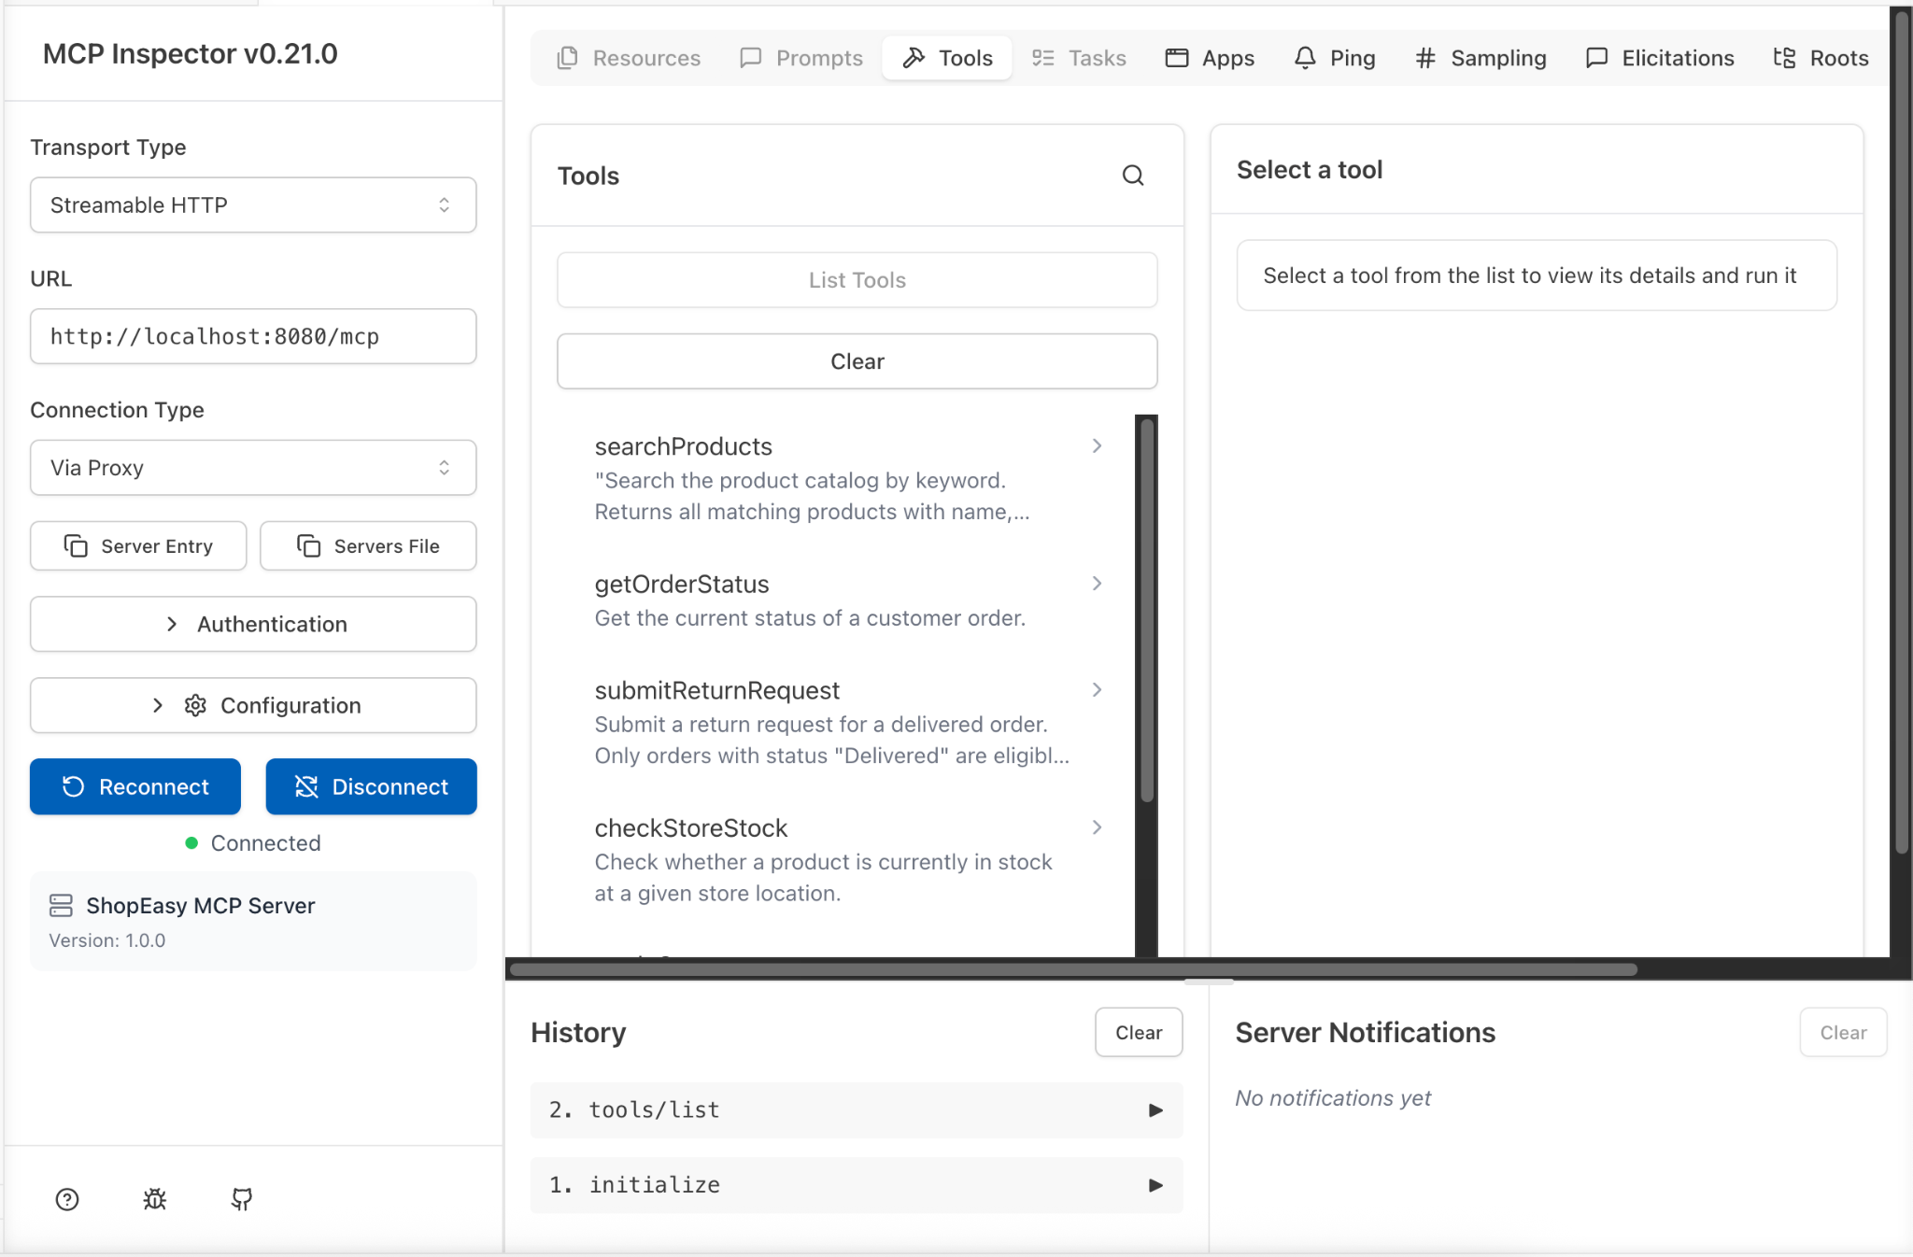Click the main panel right-side vertical scrollbar
1913x1257 pixels.
click(x=1901, y=432)
